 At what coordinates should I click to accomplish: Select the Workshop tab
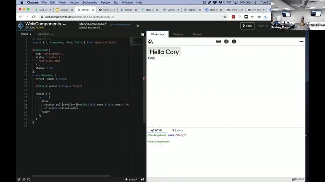[x=157, y=34]
